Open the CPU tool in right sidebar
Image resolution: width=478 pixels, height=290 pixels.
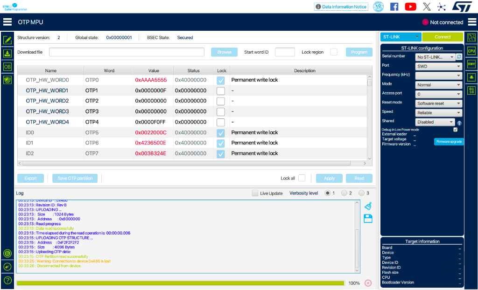[x=471, y=51]
